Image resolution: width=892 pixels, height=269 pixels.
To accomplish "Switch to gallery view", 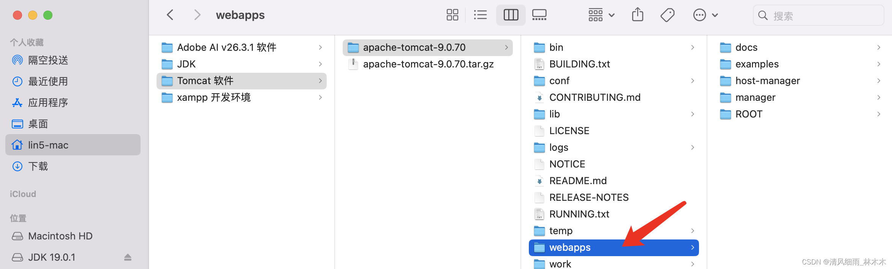I will click(x=539, y=15).
